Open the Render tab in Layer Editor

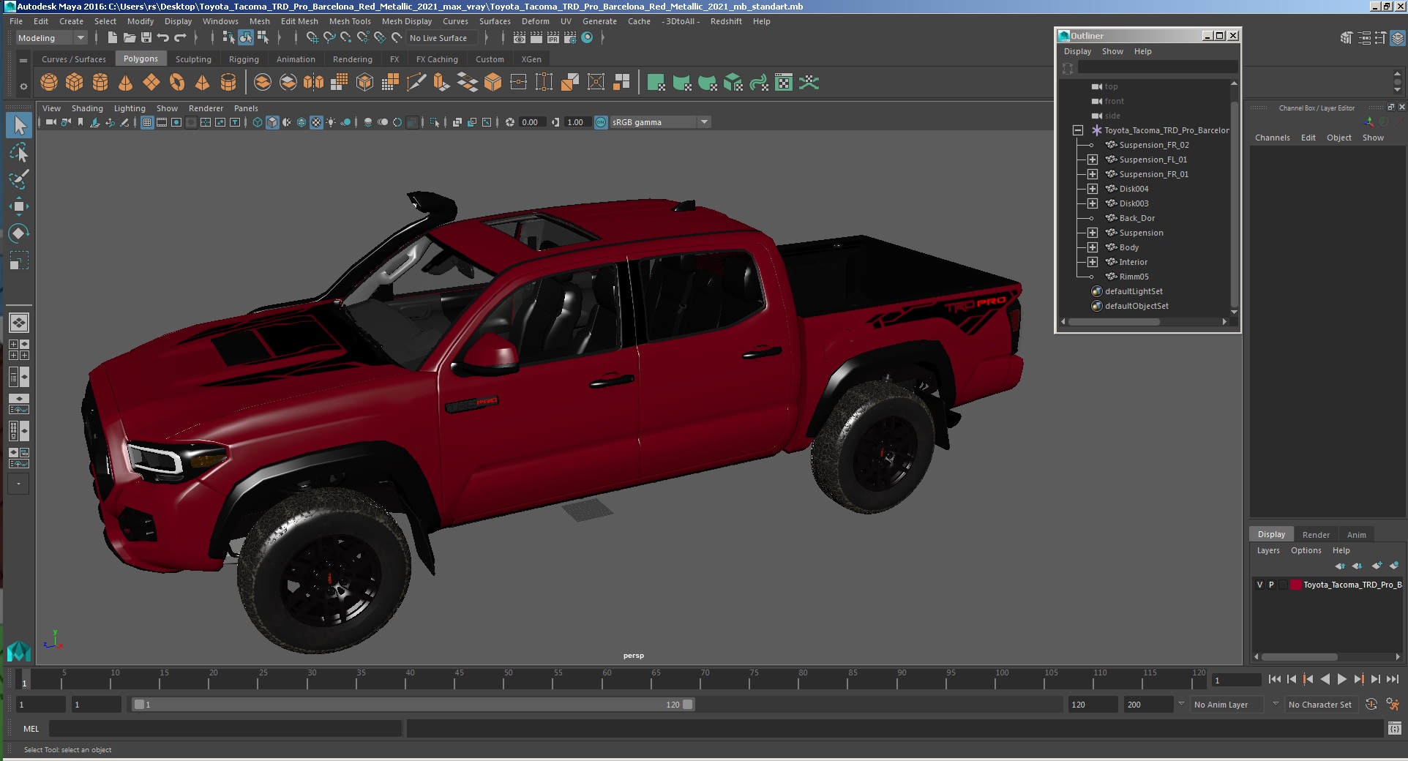coord(1316,535)
